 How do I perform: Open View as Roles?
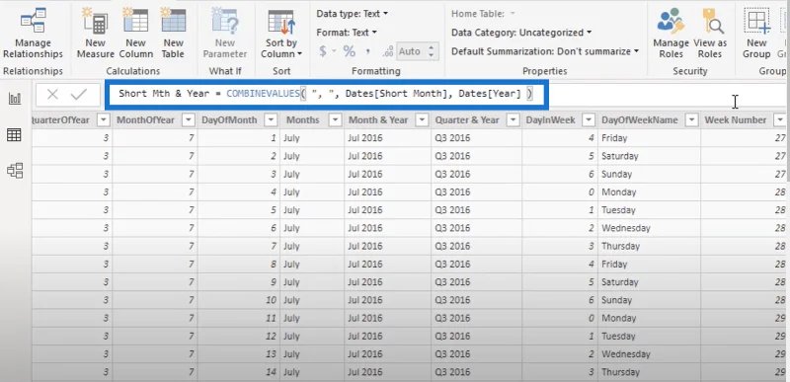710,35
